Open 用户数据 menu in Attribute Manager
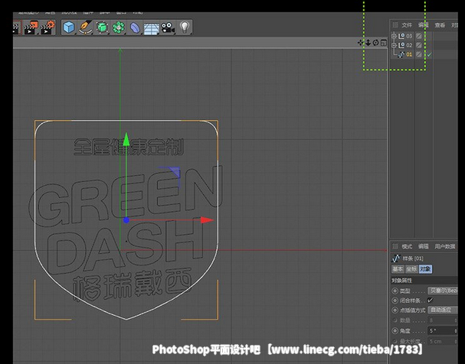This screenshot has height=364, width=465. tap(445, 246)
